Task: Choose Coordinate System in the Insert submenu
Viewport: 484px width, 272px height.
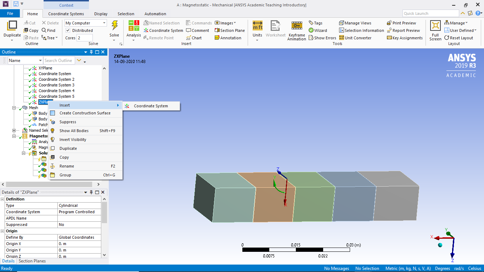Action: coord(151,106)
